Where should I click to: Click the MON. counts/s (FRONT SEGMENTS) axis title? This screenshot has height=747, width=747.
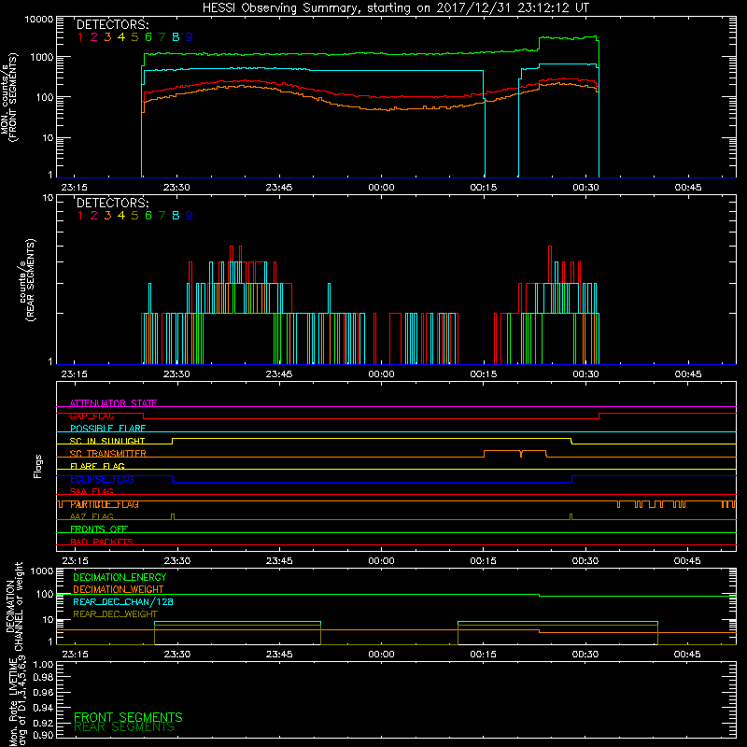click(x=8, y=97)
